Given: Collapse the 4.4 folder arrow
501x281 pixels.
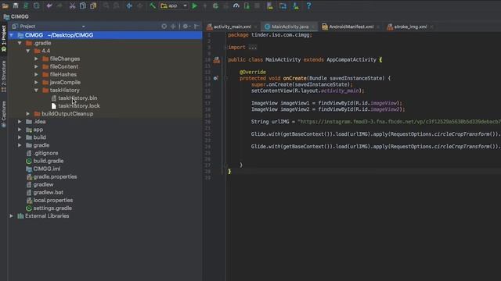Looking at the screenshot, I should 28,51.
